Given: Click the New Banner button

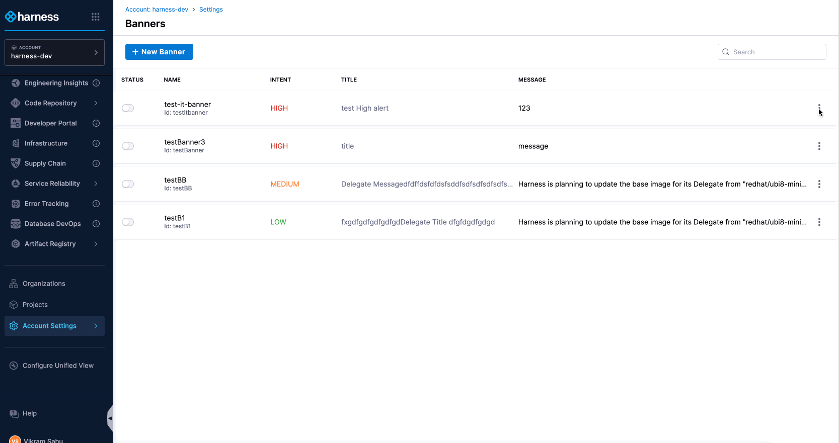Looking at the screenshot, I should click(x=159, y=52).
